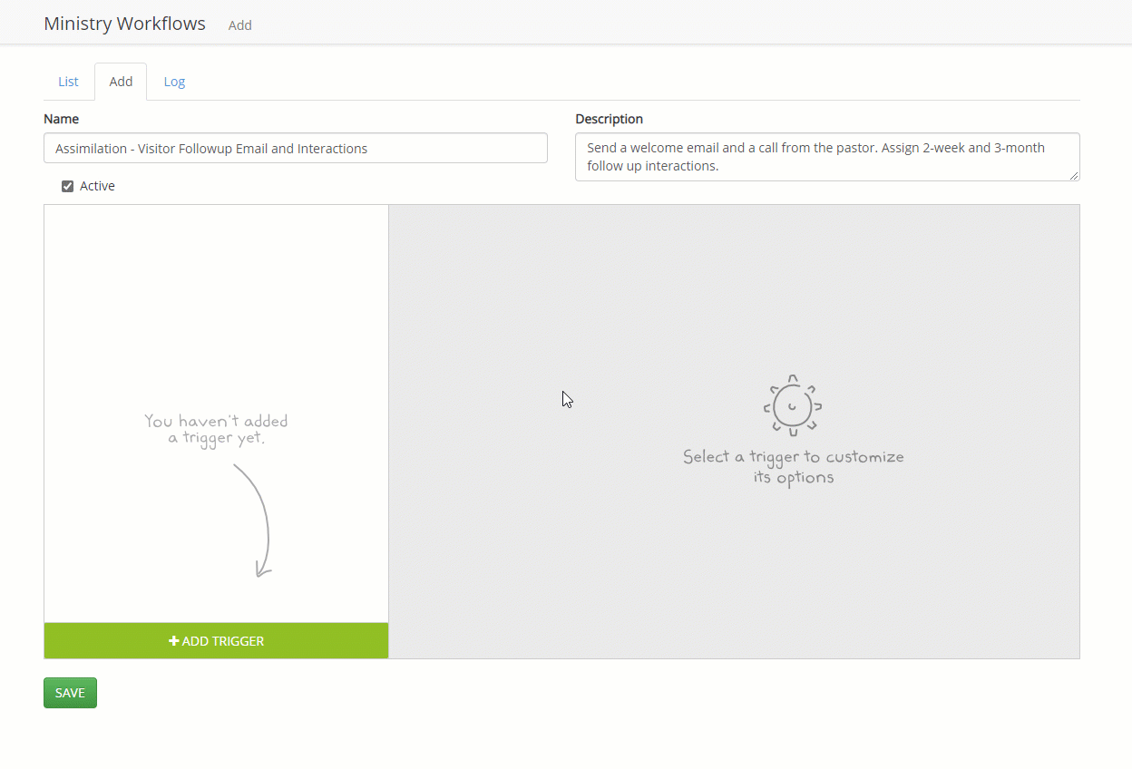Open the Log tab
Image resolution: width=1132 pixels, height=769 pixels.
coord(174,82)
